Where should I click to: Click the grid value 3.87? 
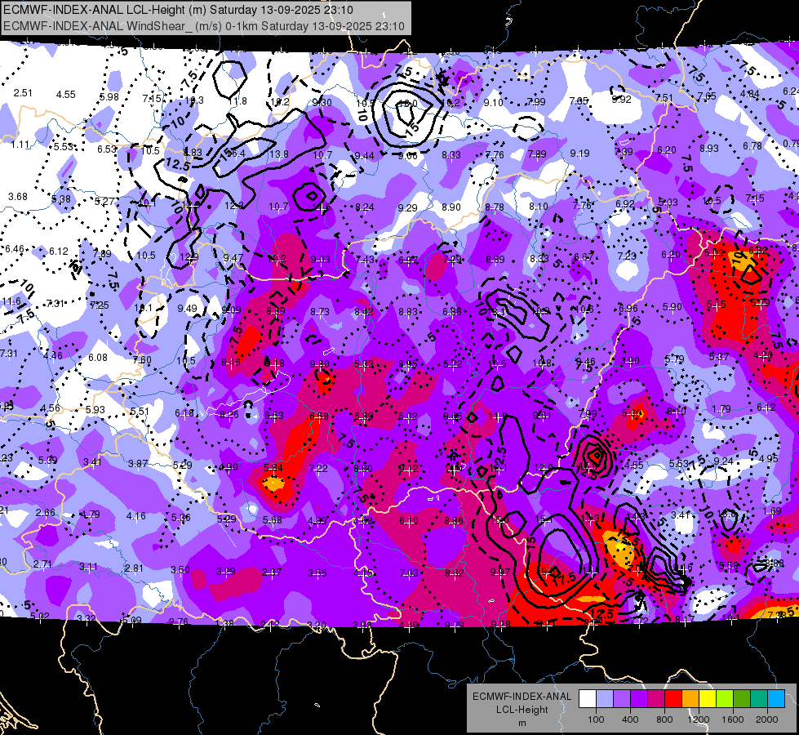(x=138, y=464)
